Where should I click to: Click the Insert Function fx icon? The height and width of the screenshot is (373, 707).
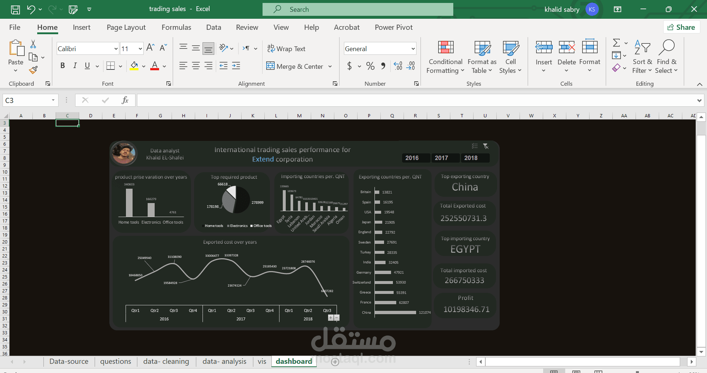(x=125, y=100)
